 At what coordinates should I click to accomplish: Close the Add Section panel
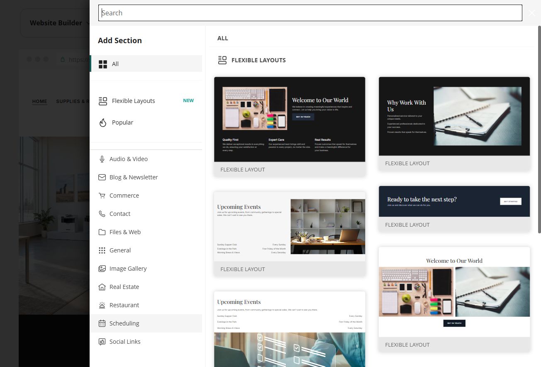(532, 13)
